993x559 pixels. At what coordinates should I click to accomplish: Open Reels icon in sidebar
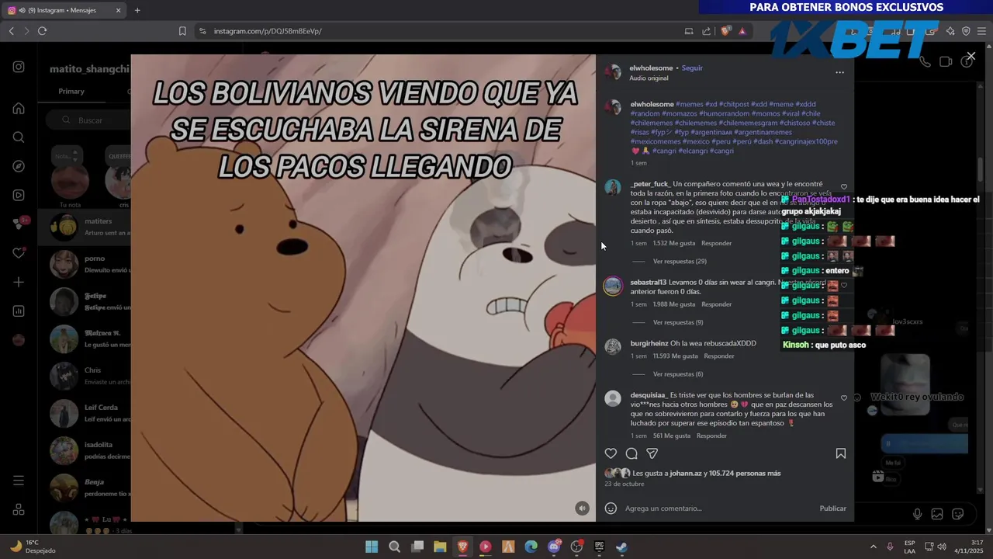point(19,195)
